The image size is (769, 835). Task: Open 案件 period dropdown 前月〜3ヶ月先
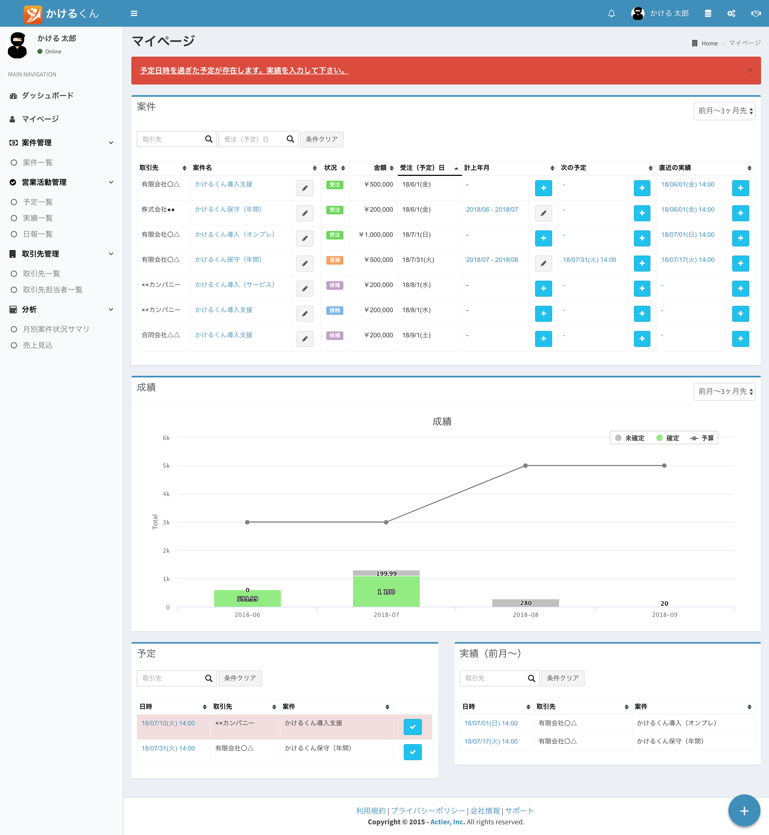pos(724,111)
